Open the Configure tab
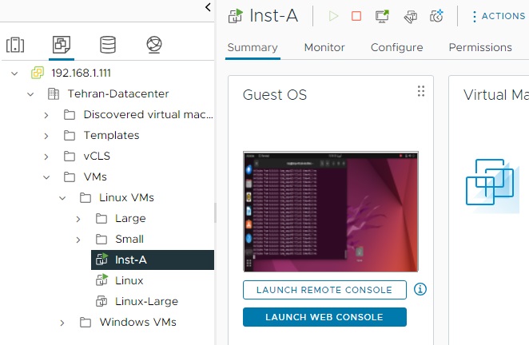This screenshot has height=345, width=529. tap(396, 47)
